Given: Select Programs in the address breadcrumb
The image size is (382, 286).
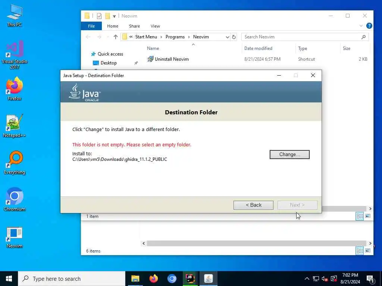Looking at the screenshot, I should 175,37.
